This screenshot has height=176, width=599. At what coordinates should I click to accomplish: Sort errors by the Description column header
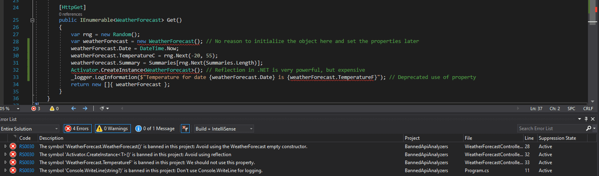click(51, 138)
